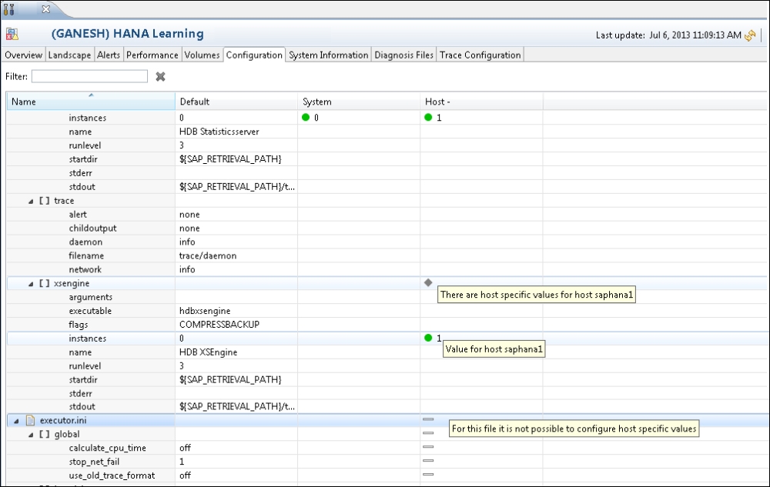Viewport: 770px width, 487px height.
Task: Click the HANA system icon beside the title
Action: [12, 34]
